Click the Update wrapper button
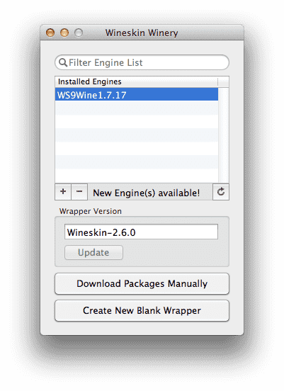The image size is (284, 391). pyautogui.click(x=93, y=253)
